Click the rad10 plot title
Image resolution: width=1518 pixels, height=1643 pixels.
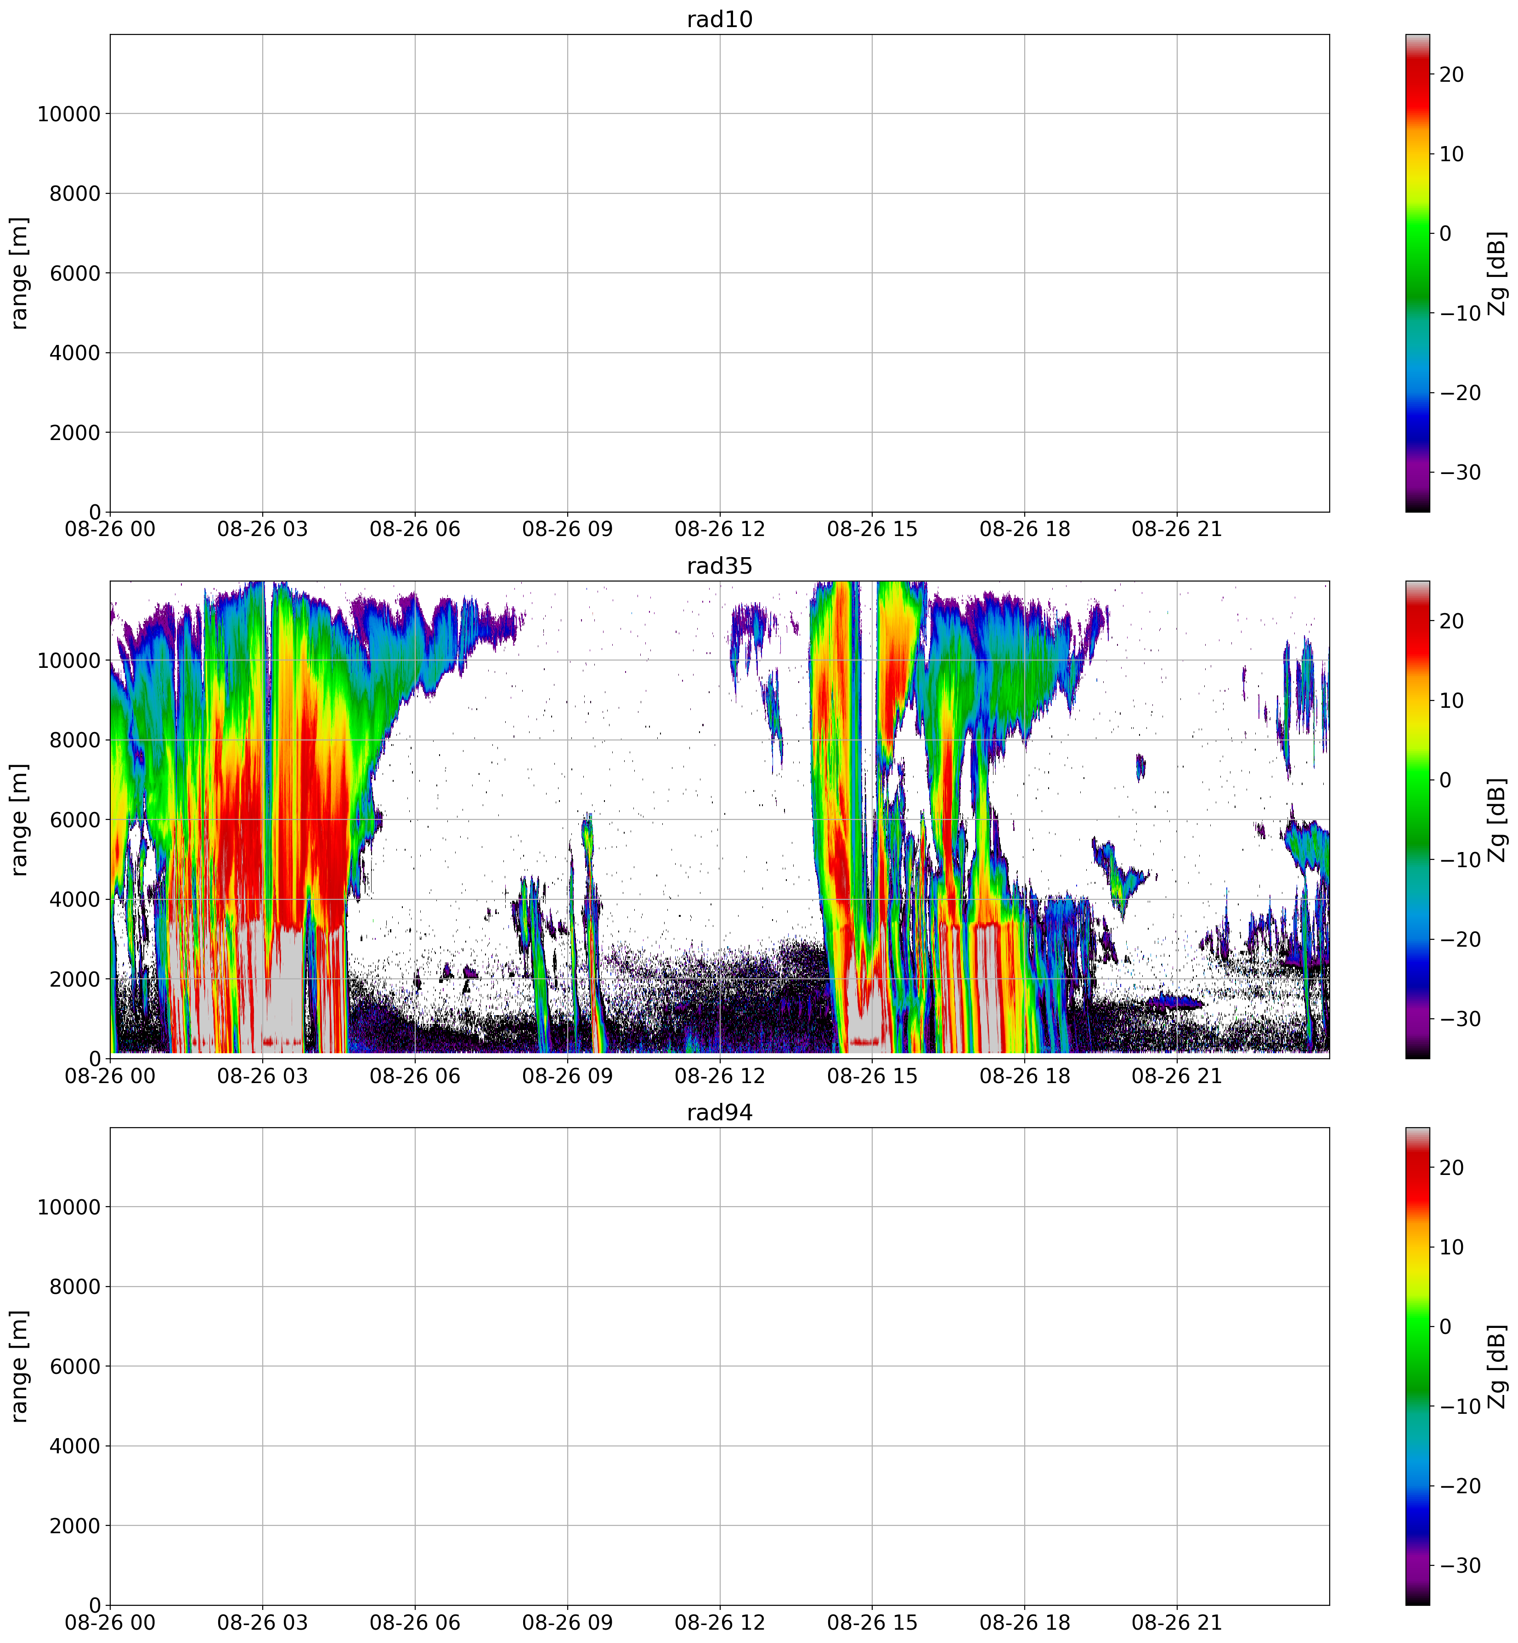720,20
